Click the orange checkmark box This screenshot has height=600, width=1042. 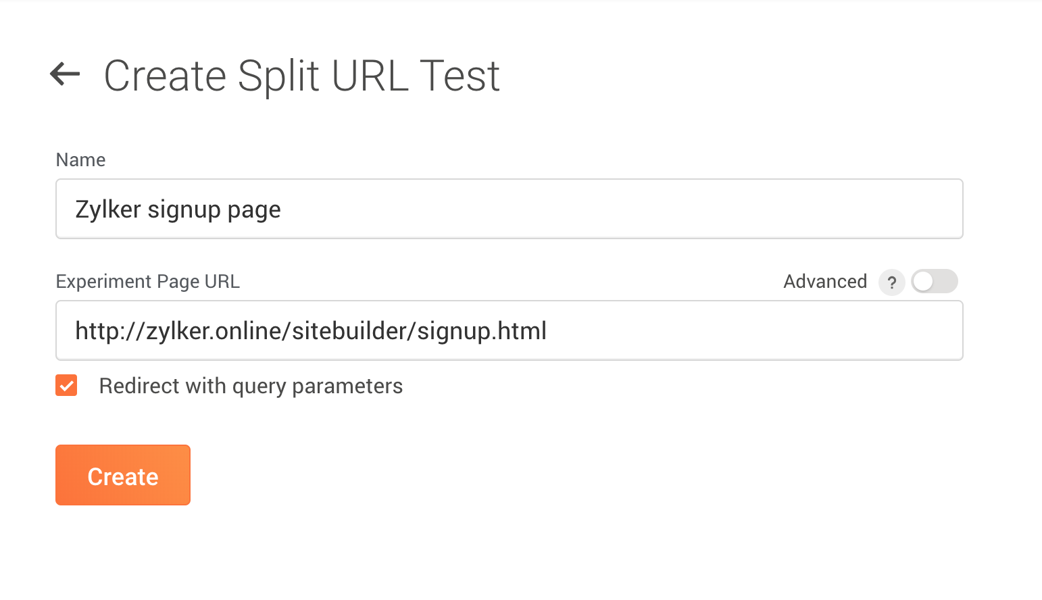click(x=66, y=386)
